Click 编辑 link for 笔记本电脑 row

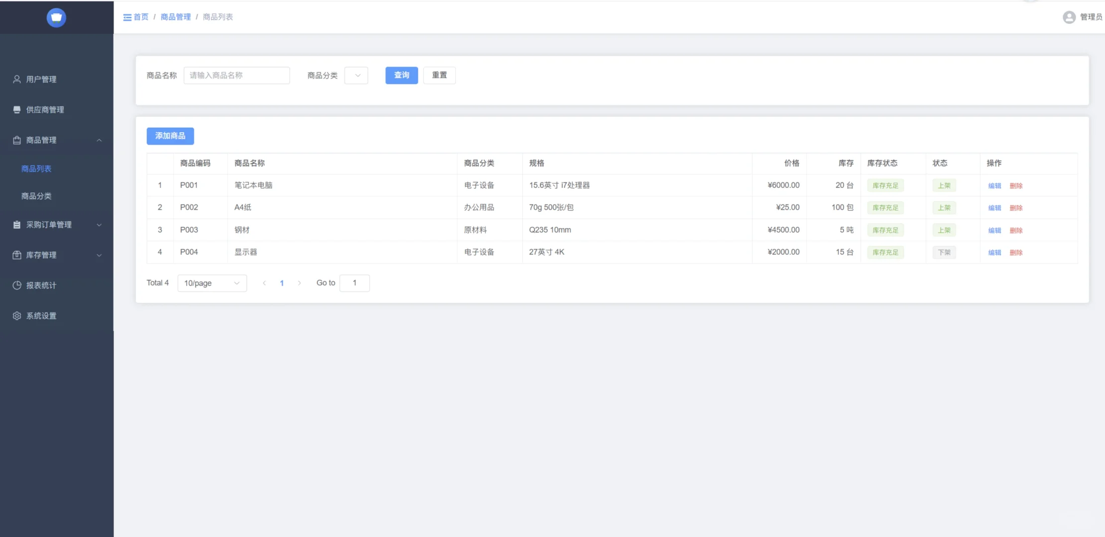tap(994, 185)
